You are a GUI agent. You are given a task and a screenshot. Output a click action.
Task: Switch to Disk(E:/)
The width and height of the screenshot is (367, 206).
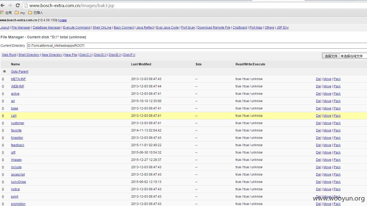[115, 55]
